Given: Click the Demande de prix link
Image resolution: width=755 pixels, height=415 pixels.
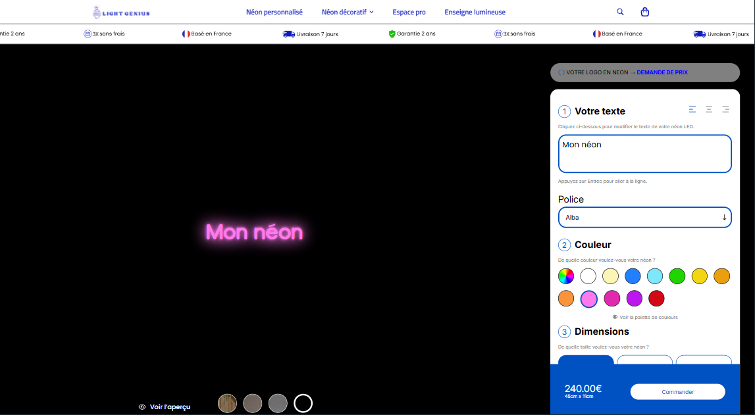Looking at the screenshot, I should click(x=662, y=72).
